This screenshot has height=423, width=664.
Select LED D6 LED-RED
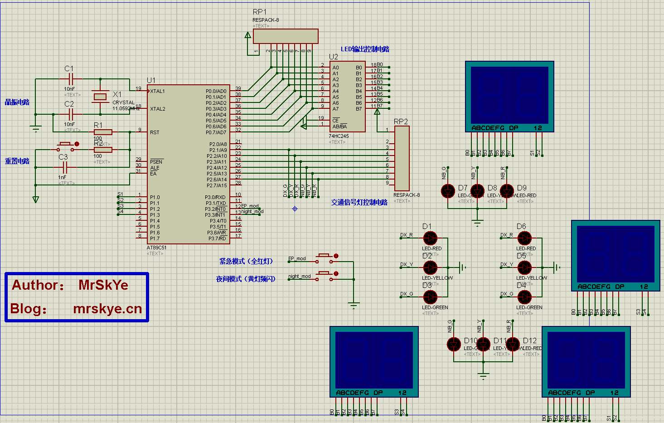pos(524,238)
